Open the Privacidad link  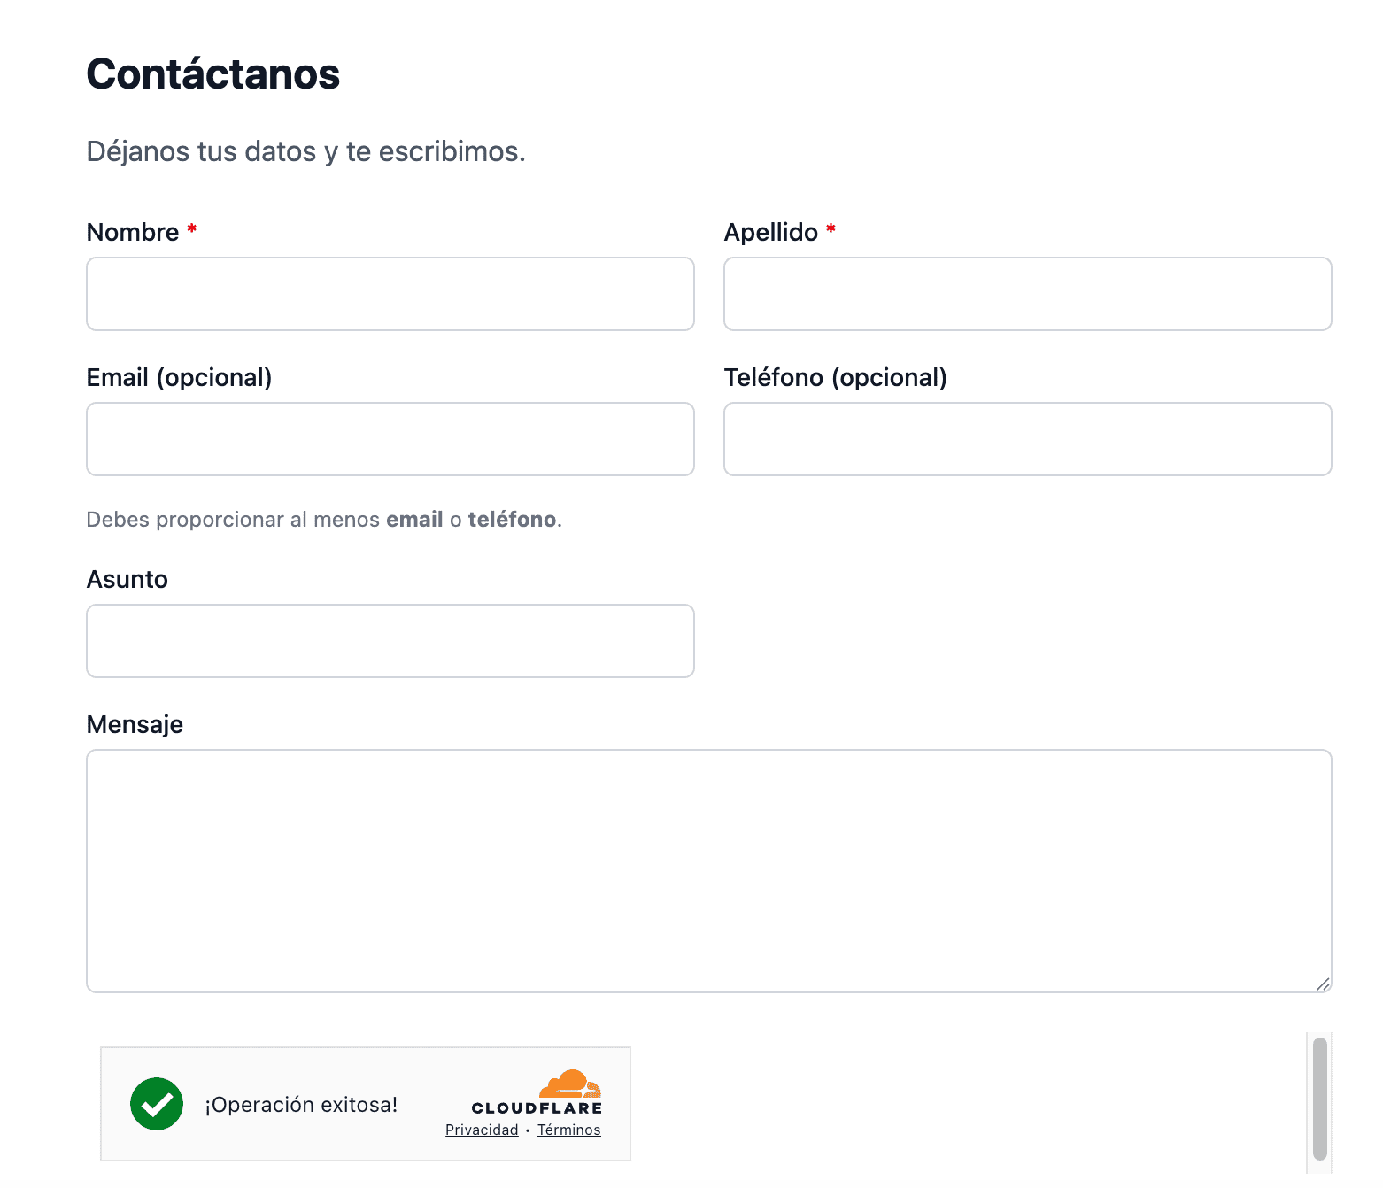click(x=482, y=1130)
